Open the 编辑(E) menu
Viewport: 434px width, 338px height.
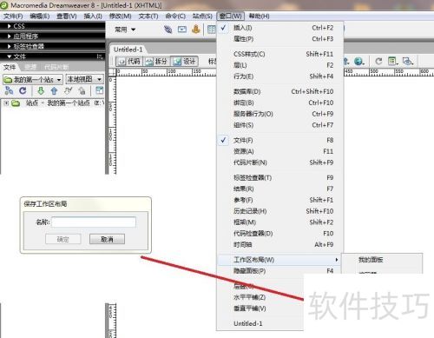click(x=40, y=17)
